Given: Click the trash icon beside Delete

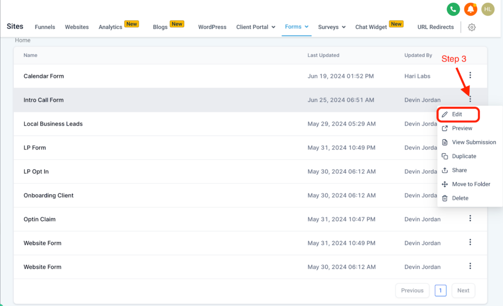Looking at the screenshot, I should pyautogui.click(x=445, y=198).
